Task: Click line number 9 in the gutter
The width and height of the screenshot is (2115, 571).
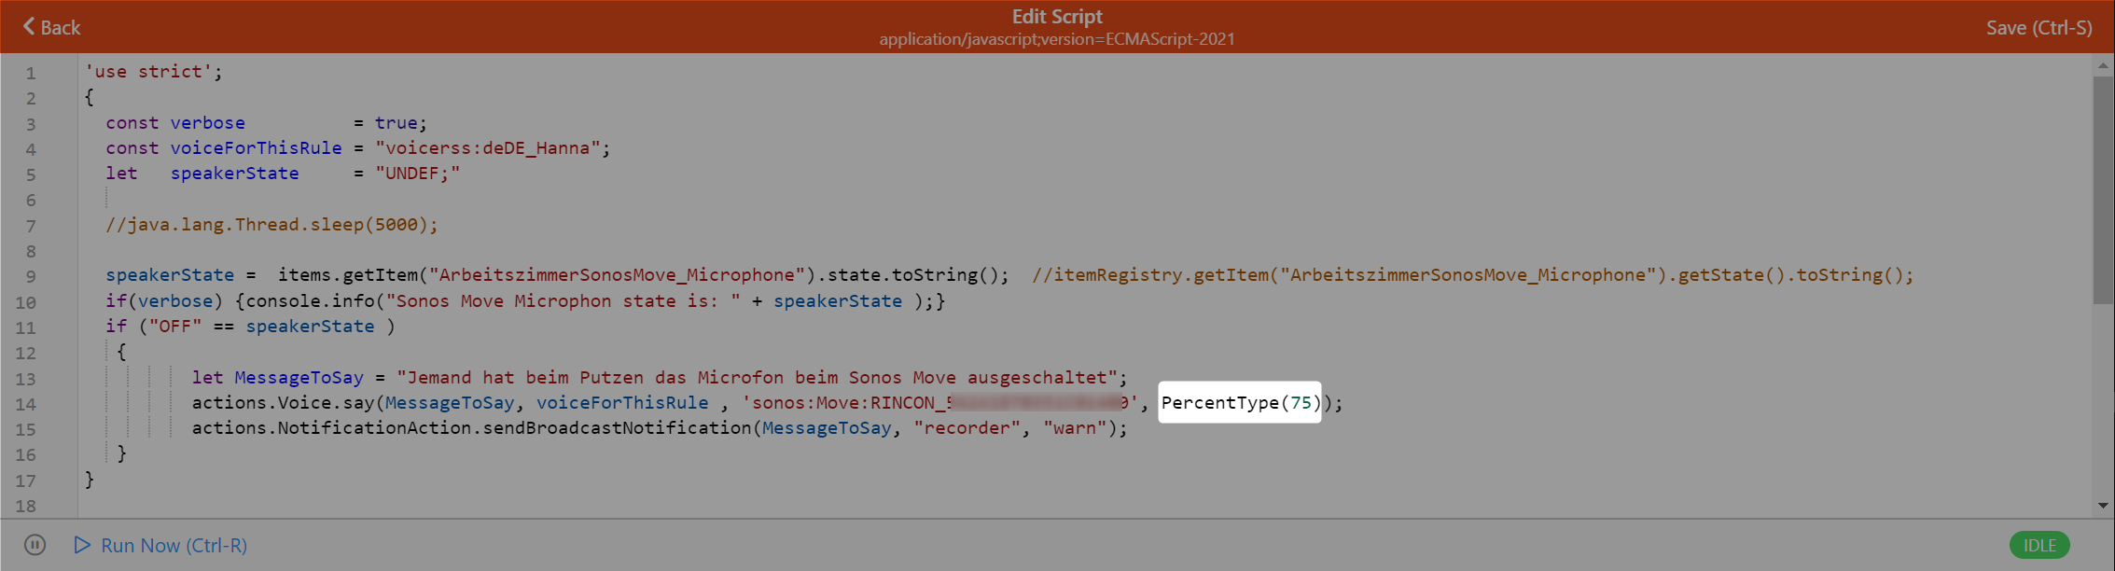Action: (x=31, y=276)
